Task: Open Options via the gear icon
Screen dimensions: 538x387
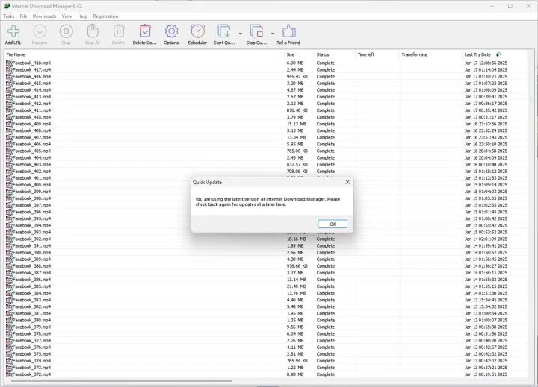Action: (171, 31)
